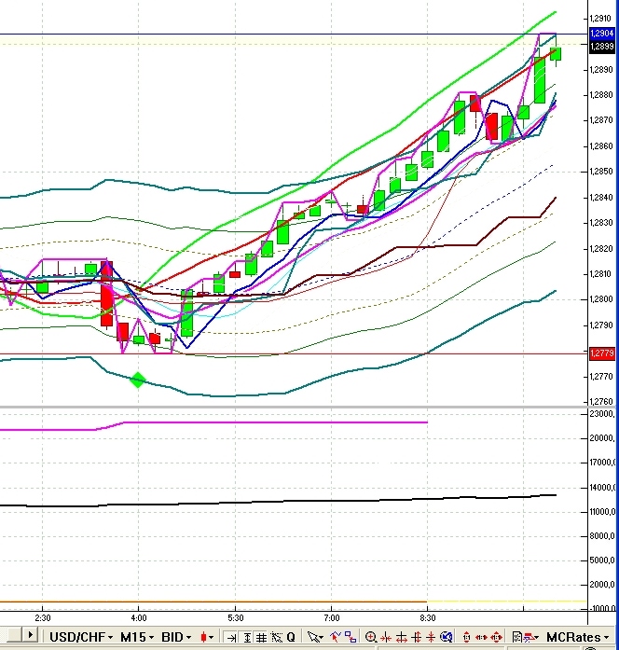This screenshot has height=650, width=619.
Task: Open the MCRates dropdown
Action: pos(578,637)
